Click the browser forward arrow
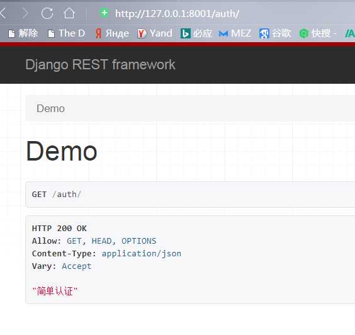The width and height of the screenshot is (355, 335). pyautogui.click(x=25, y=13)
